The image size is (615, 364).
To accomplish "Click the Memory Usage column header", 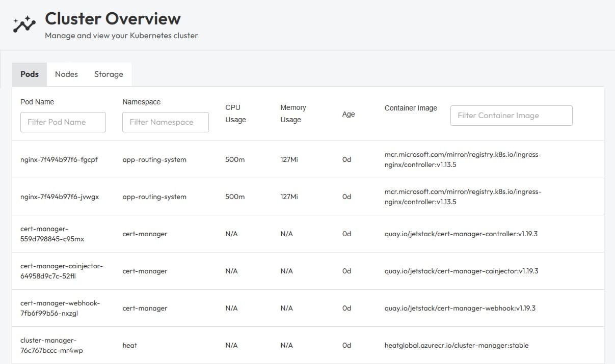I will pyautogui.click(x=293, y=114).
